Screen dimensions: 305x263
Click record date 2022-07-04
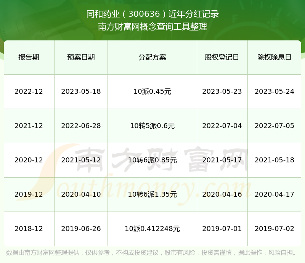pos(222,126)
